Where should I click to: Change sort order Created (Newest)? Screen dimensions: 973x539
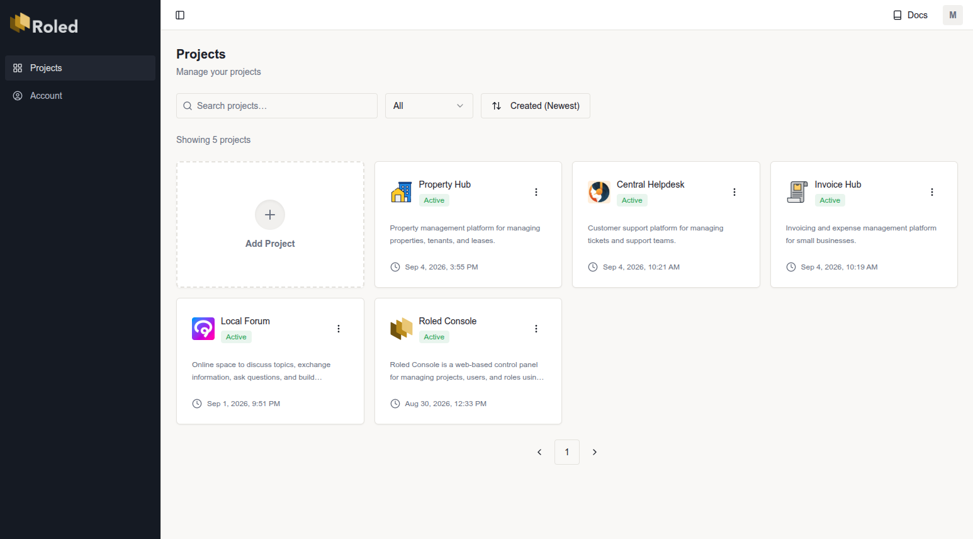click(x=536, y=106)
